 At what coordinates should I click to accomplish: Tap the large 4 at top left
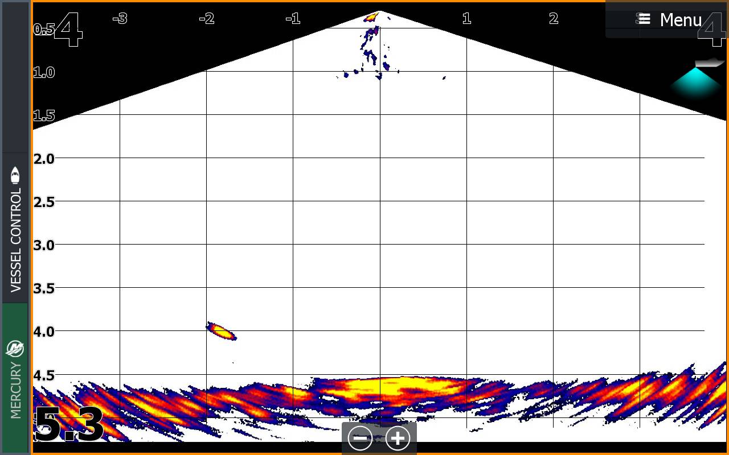click(68, 29)
